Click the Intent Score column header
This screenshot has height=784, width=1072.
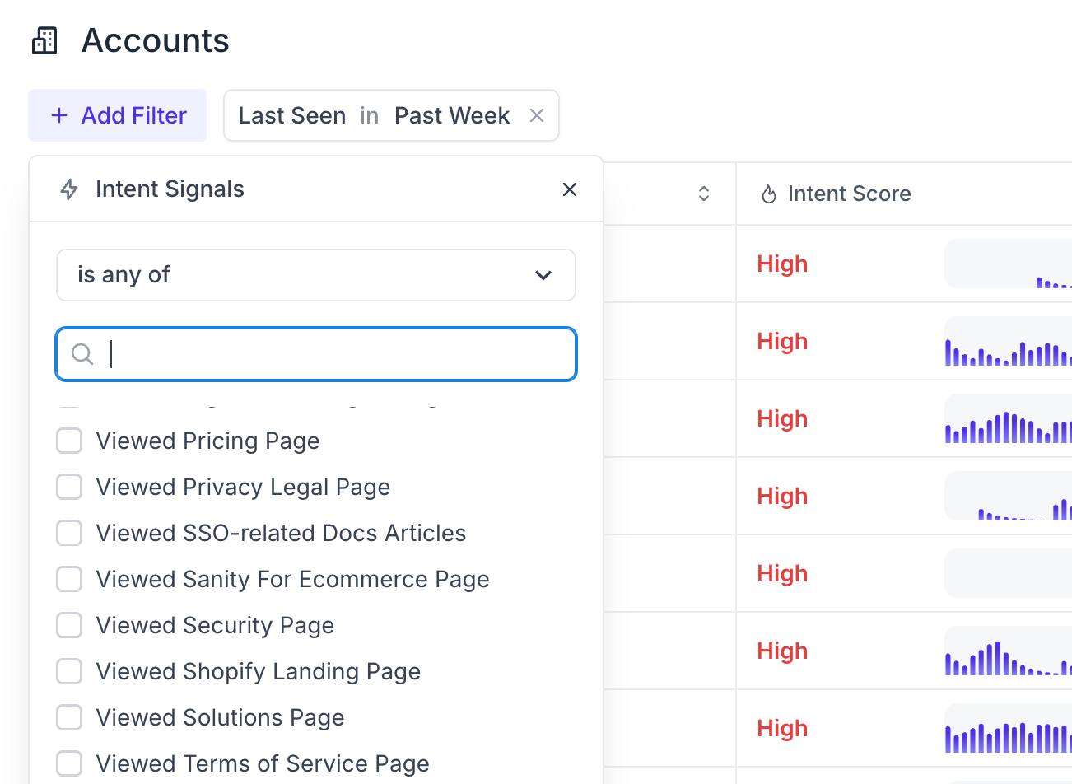[x=849, y=194]
